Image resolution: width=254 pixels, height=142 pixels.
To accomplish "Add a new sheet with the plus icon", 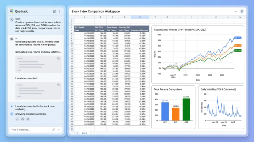I will pyautogui.click(x=74, y=133).
